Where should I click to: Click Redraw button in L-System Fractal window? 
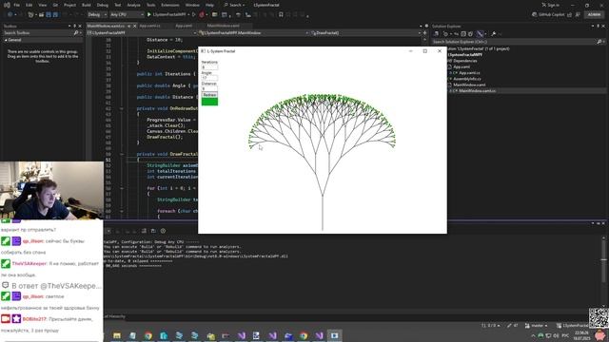coord(209,95)
